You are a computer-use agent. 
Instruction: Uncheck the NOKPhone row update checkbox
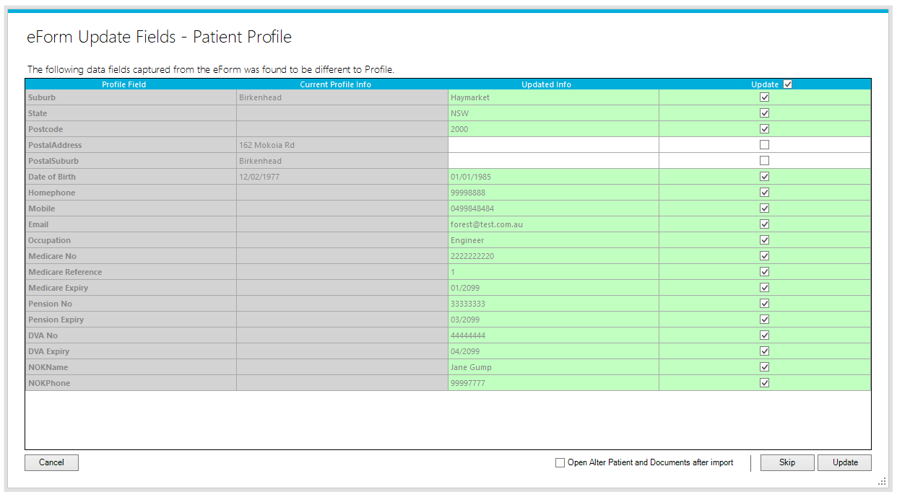[764, 383]
